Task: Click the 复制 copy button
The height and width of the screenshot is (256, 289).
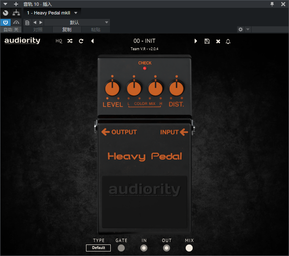Action: click(67, 30)
